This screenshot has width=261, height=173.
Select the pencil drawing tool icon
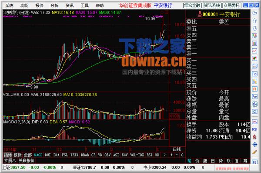coord(254,152)
